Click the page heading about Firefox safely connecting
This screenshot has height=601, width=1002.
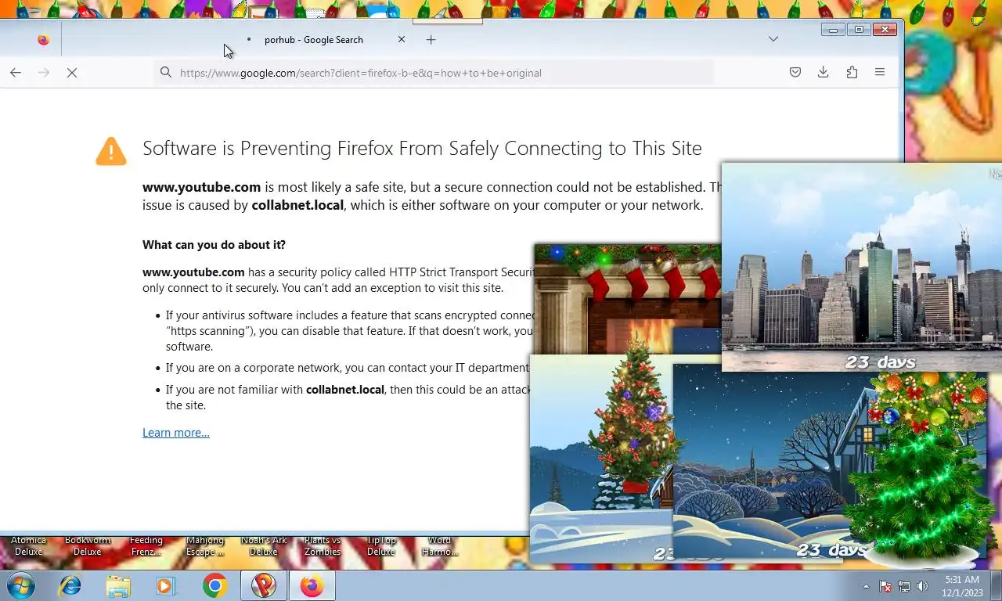point(422,148)
